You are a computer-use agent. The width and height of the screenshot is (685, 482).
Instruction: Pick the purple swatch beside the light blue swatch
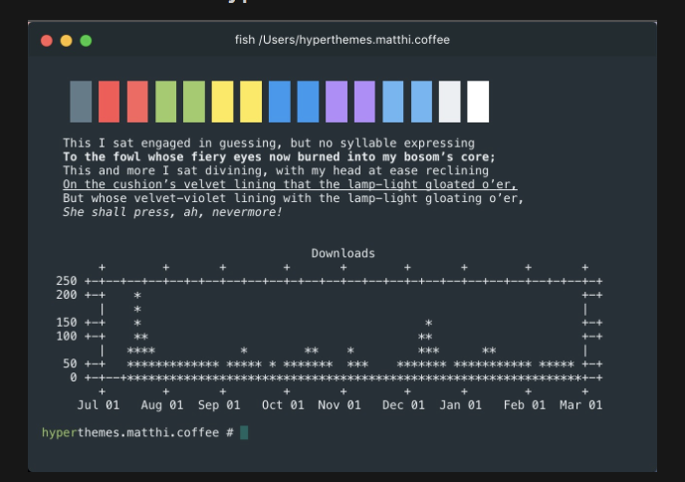364,102
